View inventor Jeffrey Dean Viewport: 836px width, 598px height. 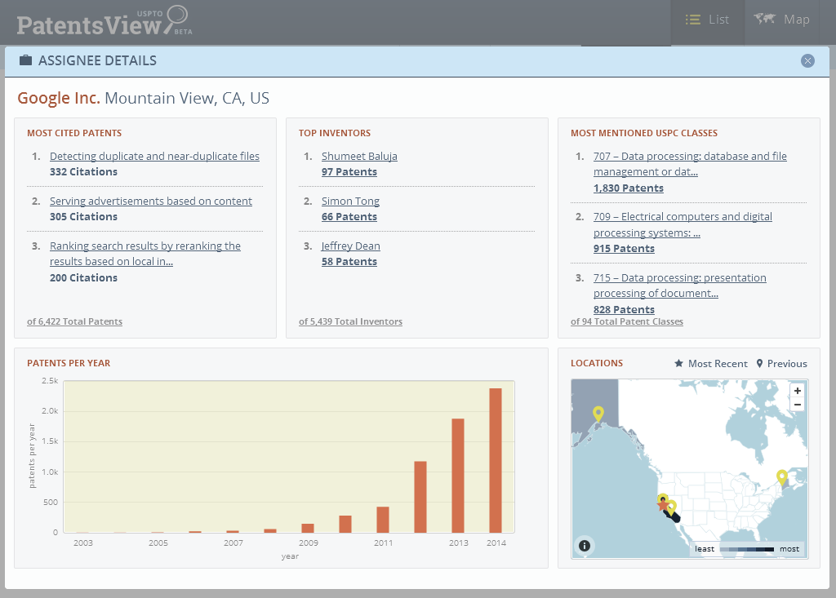pyautogui.click(x=351, y=246)
